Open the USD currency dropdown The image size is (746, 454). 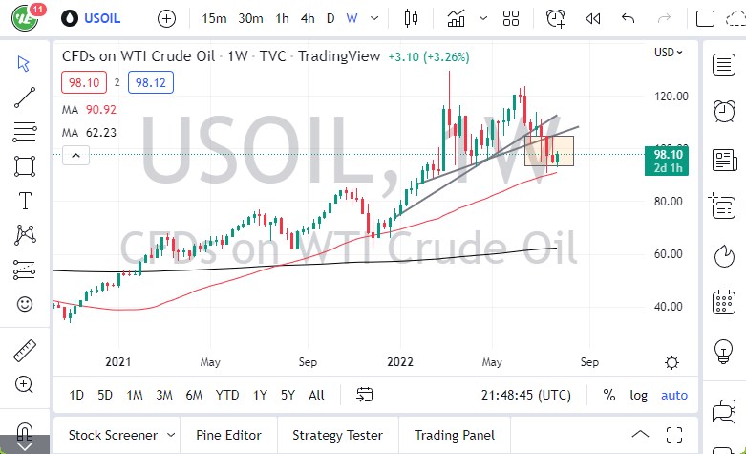[669, 53]
